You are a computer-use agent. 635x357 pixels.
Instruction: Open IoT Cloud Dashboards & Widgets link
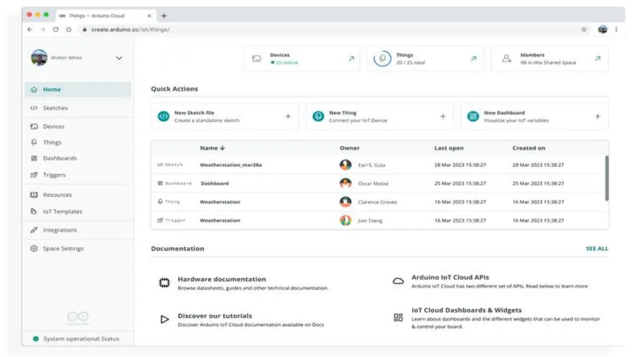(x=466, y=310)
